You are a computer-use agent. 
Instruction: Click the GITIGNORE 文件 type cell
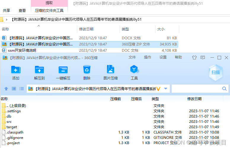click(168, 138)
